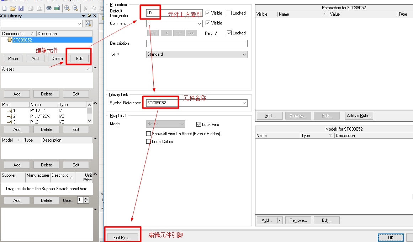Collapse the Supplier section arrow
The height and width of the screenshot is (242, 413).
point(95,174)
